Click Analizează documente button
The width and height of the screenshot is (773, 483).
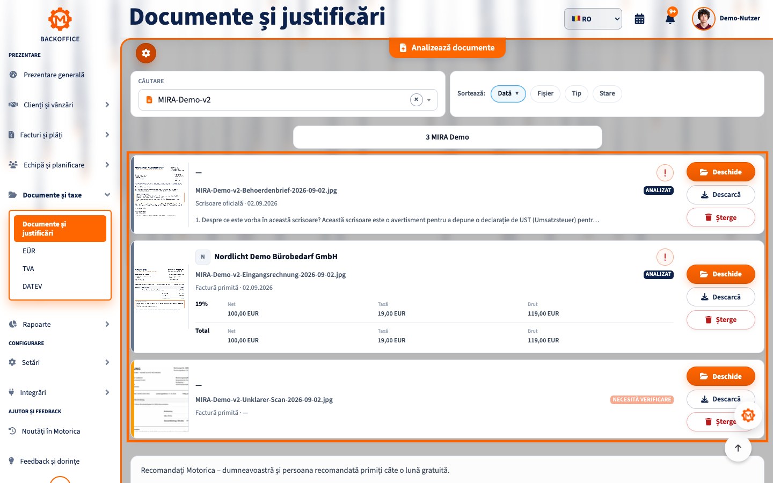447,48
